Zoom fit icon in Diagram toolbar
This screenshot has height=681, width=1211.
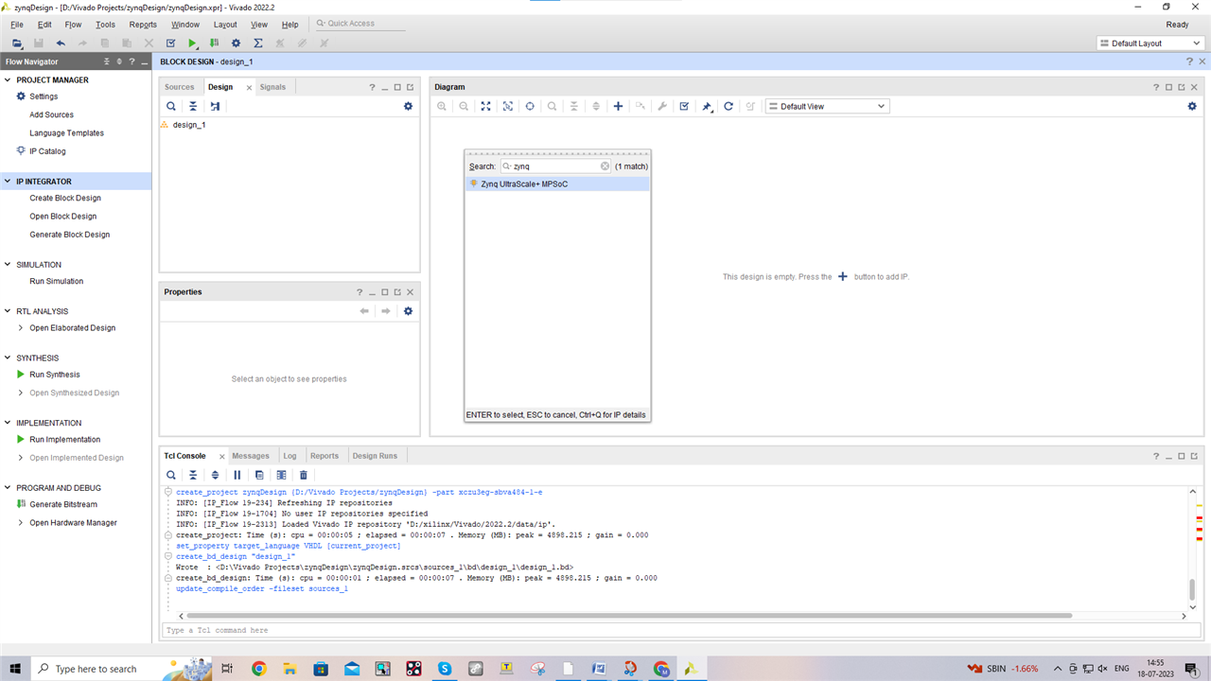pyautogui.click(x=486, y=106)
